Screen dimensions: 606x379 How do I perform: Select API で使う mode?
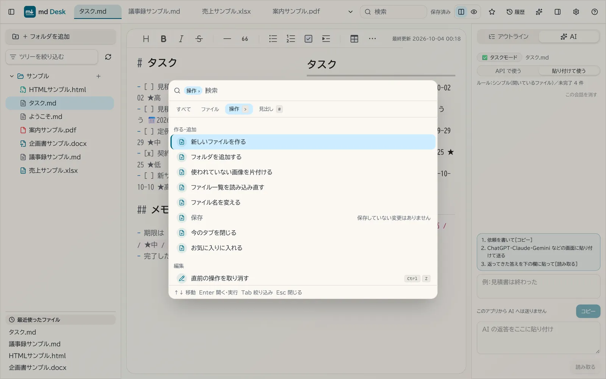(508, 71)
